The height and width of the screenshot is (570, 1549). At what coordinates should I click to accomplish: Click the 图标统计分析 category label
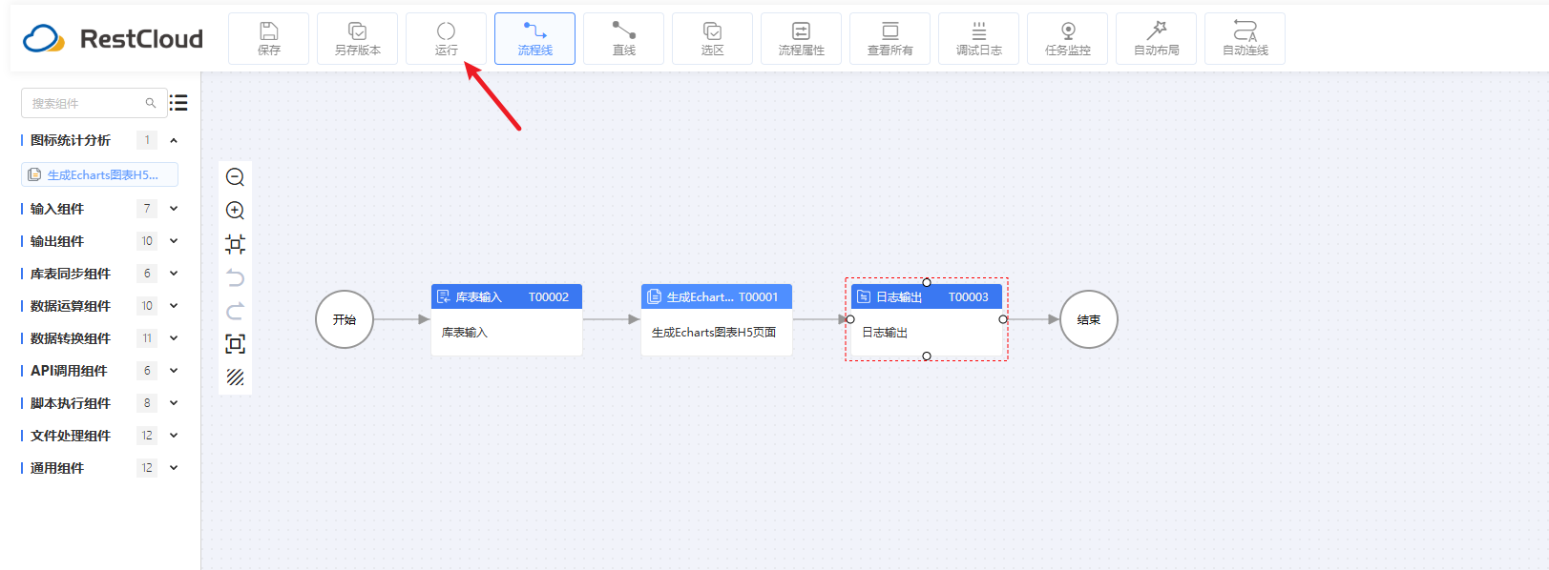point(71,140)
